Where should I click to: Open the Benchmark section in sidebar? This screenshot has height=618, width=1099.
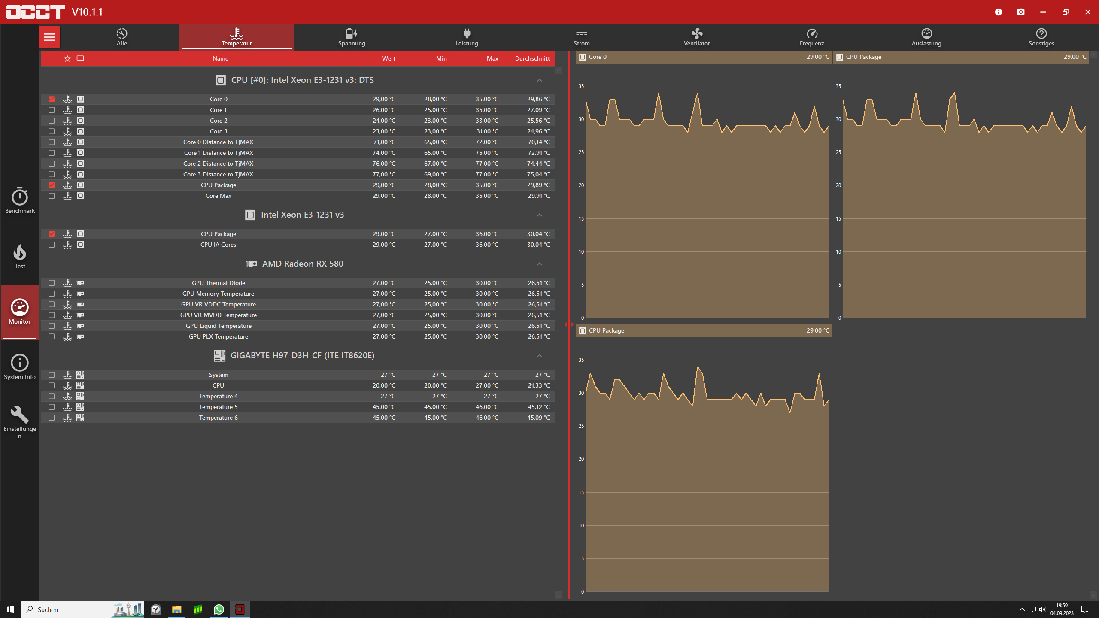[20, 200]
